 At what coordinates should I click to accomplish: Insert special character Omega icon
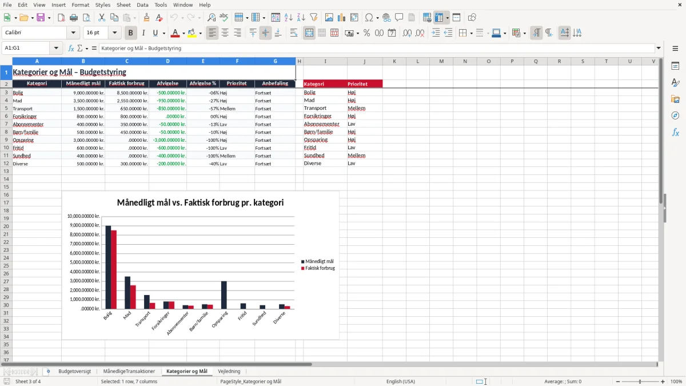(369, 18)
